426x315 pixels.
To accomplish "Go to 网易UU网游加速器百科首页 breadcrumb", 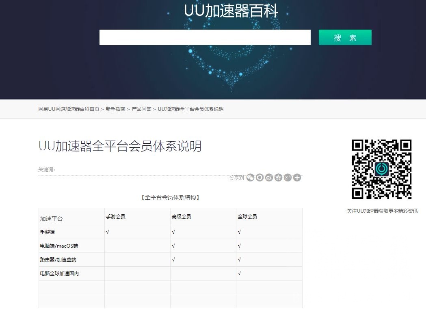I will (69, 109).
